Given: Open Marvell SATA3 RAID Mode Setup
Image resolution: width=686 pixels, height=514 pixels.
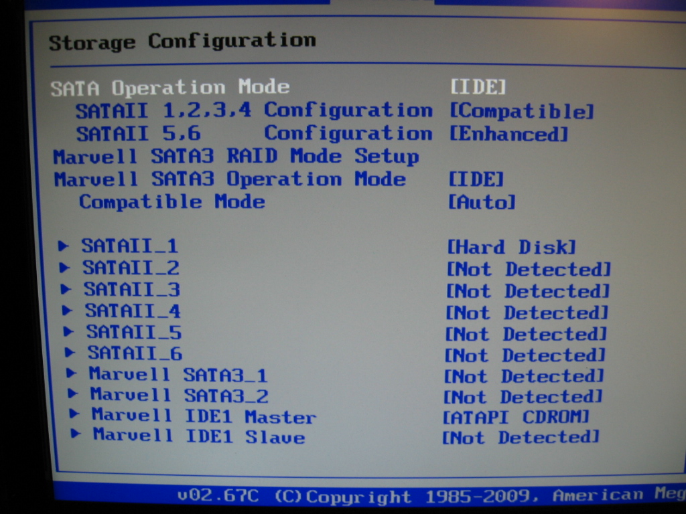Looking at the screenshot, I should click(236, 157).
